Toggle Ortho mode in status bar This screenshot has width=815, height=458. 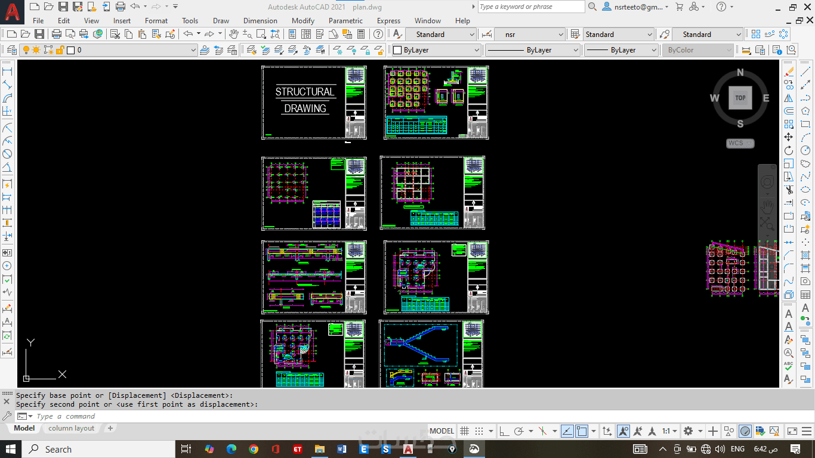504,431
